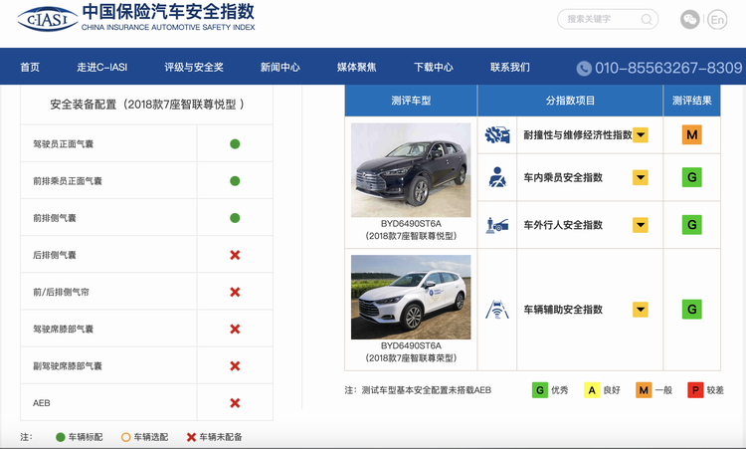Screen dimensions: 746x449
Task: Click the green 车辆标配 legend dot
Action: coord(61,437)
